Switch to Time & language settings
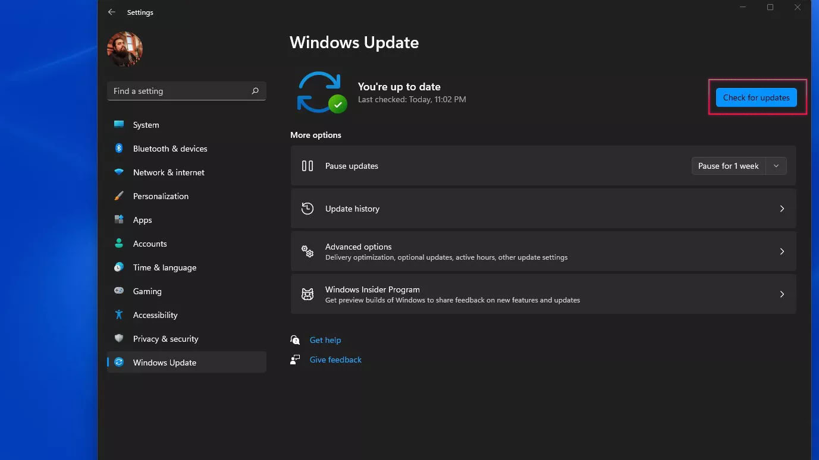Viewport: 819px width, 460px height. [x=164, y=267]
